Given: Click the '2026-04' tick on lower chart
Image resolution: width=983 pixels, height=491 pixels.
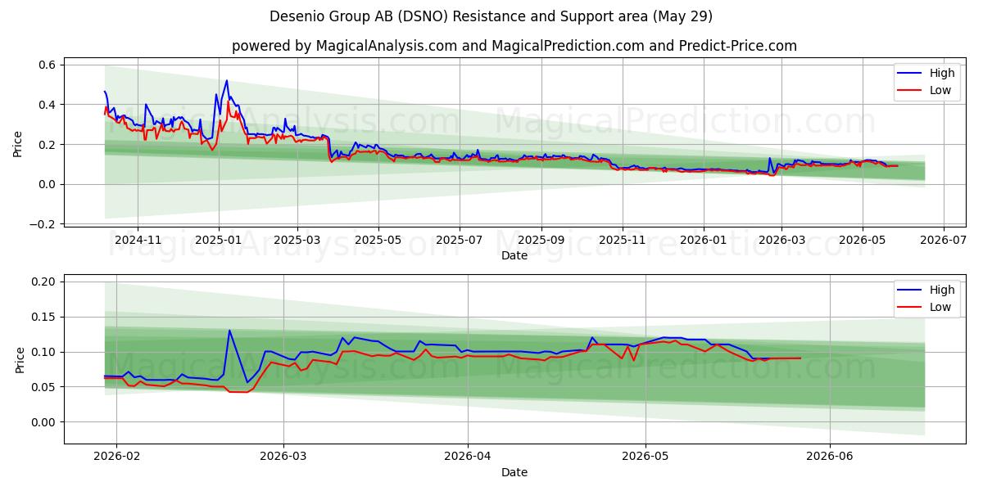Looking at the screenshot, I should pyautogui.click(x=468, y=457).
